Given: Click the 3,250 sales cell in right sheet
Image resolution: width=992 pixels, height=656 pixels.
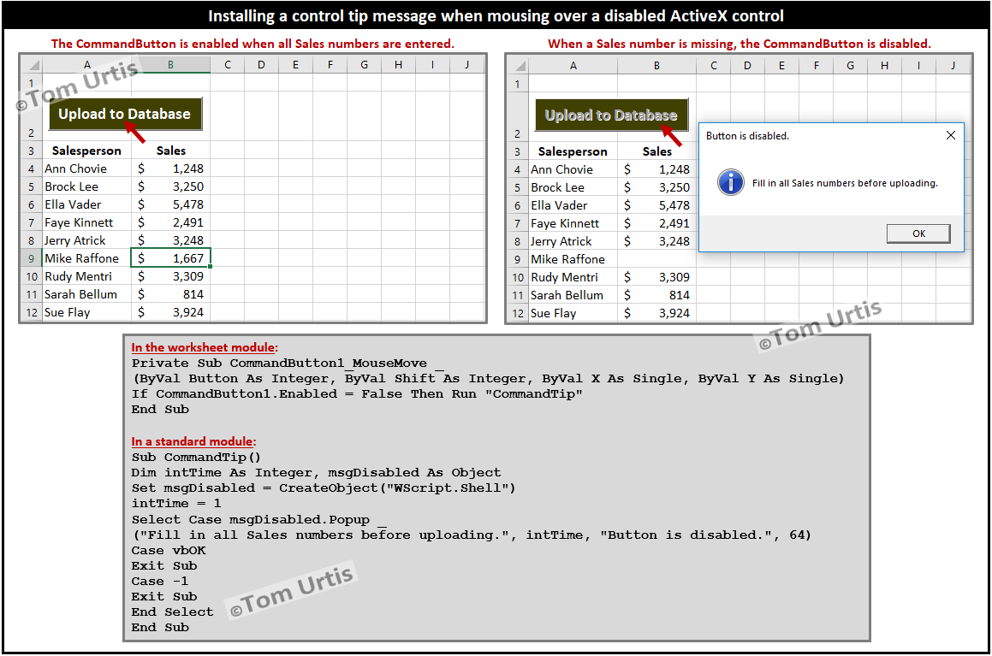Looking at the screenshot, I should pyautogui.click(x=656, y=187).
